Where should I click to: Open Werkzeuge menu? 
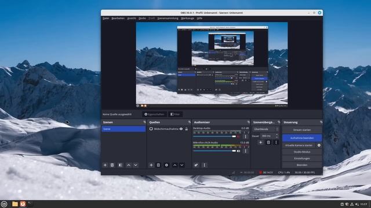pos(187,18)
